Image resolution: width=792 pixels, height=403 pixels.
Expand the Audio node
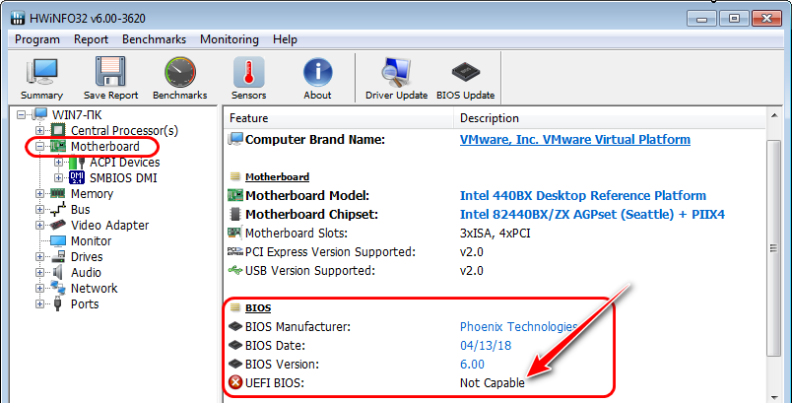[x=40, y=273]
